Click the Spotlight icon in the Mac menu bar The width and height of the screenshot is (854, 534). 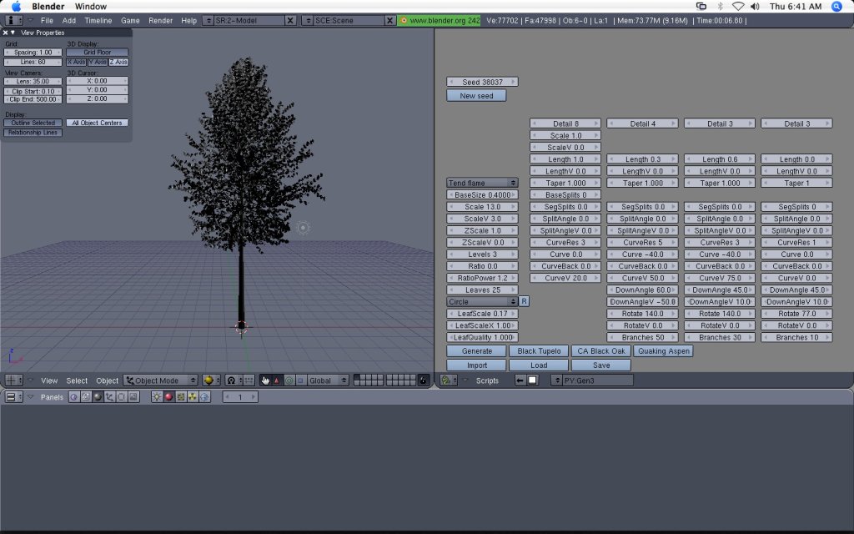tap(838, 6)
